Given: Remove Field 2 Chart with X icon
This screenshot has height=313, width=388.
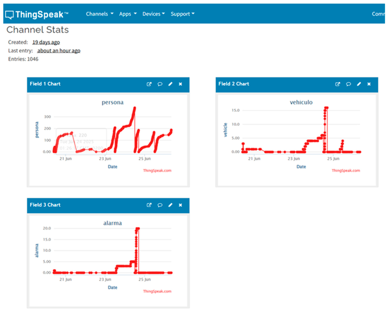Looking at the screenshot, I should pyautogui.click(x=369, y=84).
